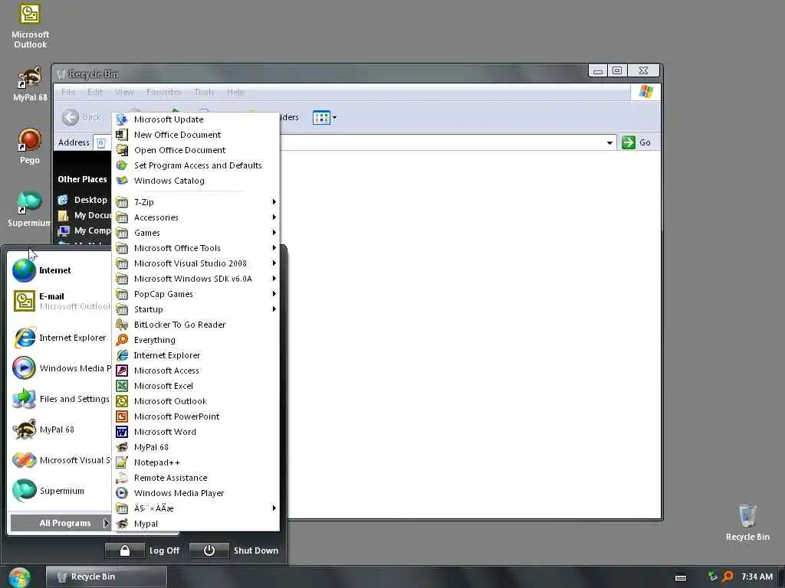Click the Go button beside address bar
This screenshot has height=588, width=785.
click(636, 142)
